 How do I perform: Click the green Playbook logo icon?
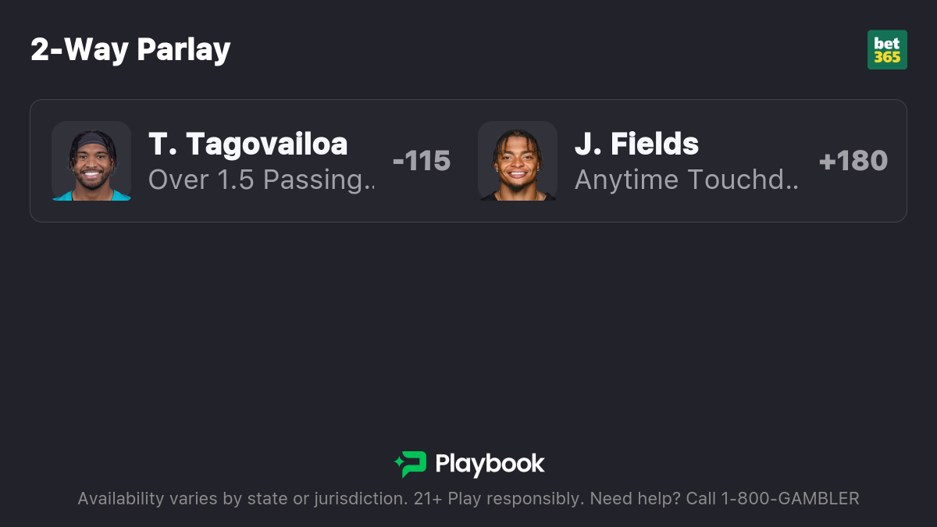[x=410, y=465]
